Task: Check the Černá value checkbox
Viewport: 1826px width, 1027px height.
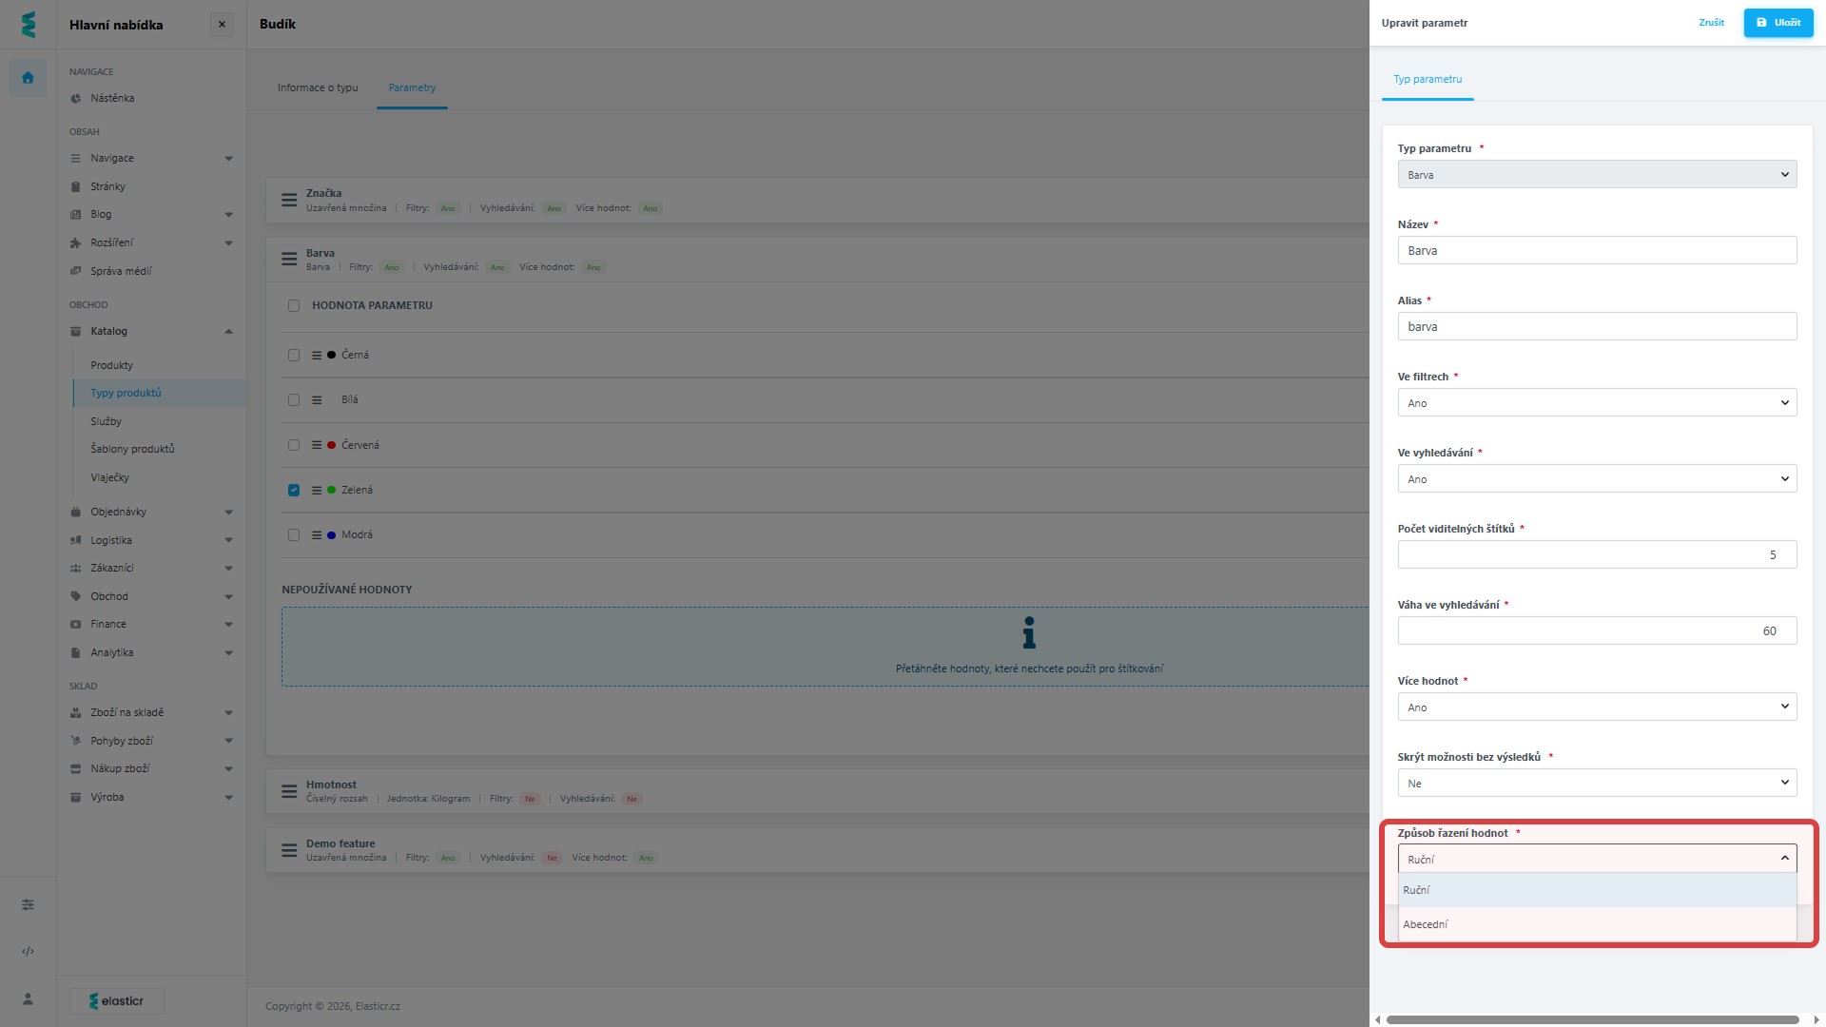Action: 294,355
